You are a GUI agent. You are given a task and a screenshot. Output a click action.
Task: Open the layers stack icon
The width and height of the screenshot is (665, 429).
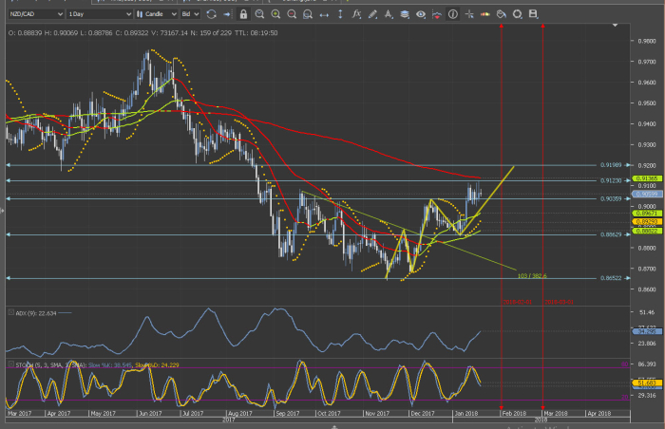coord(405,14)
